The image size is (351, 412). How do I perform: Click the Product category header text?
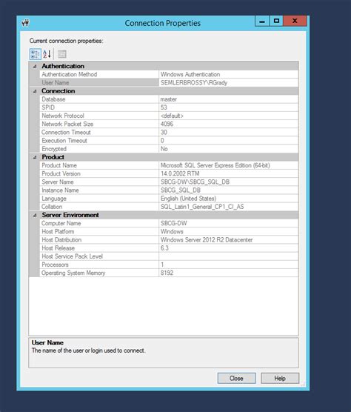[53, 157]
